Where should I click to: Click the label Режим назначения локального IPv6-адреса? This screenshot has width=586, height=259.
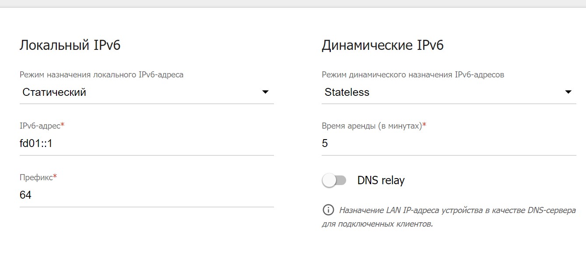(102, 75)
